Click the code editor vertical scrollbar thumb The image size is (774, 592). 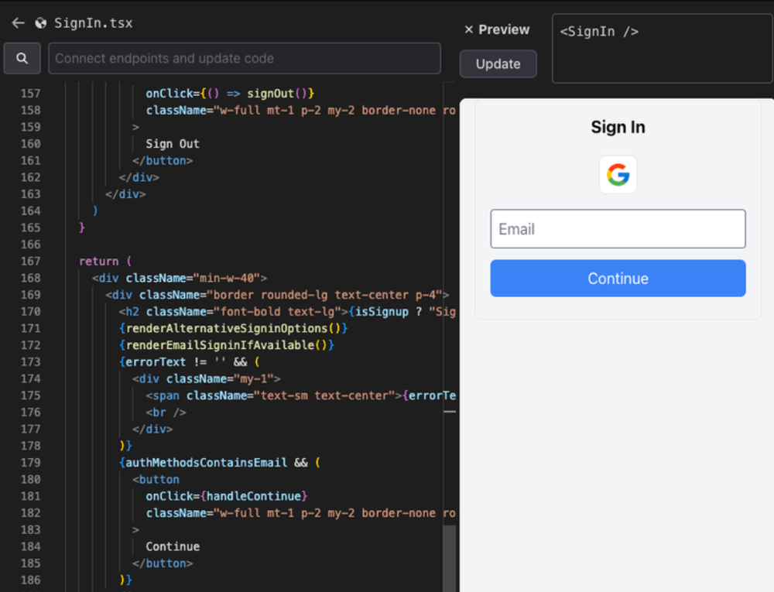point(449,559)
